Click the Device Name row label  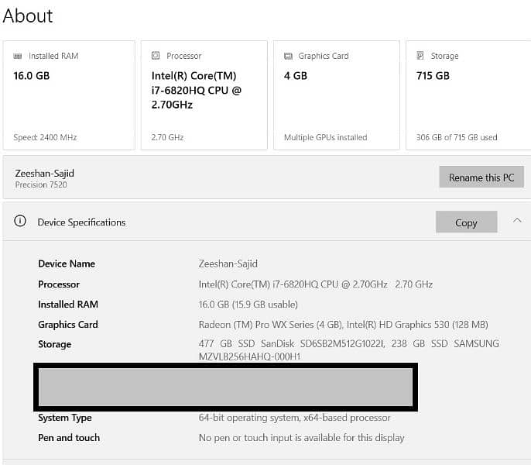[x=67, y=263]
